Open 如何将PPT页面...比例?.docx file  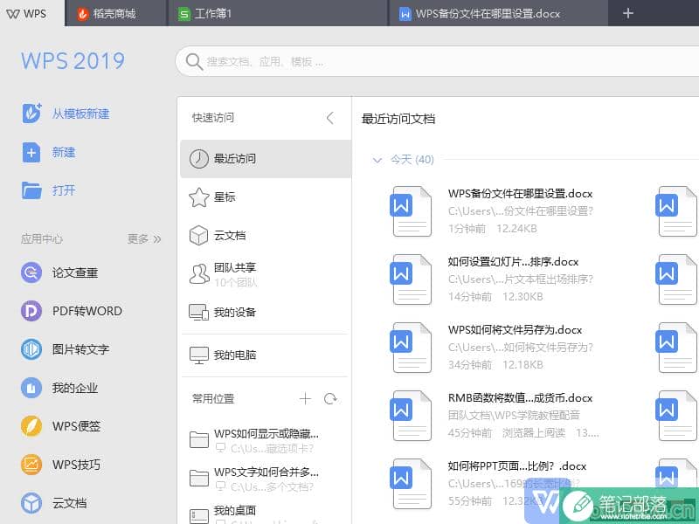[517, 466]
